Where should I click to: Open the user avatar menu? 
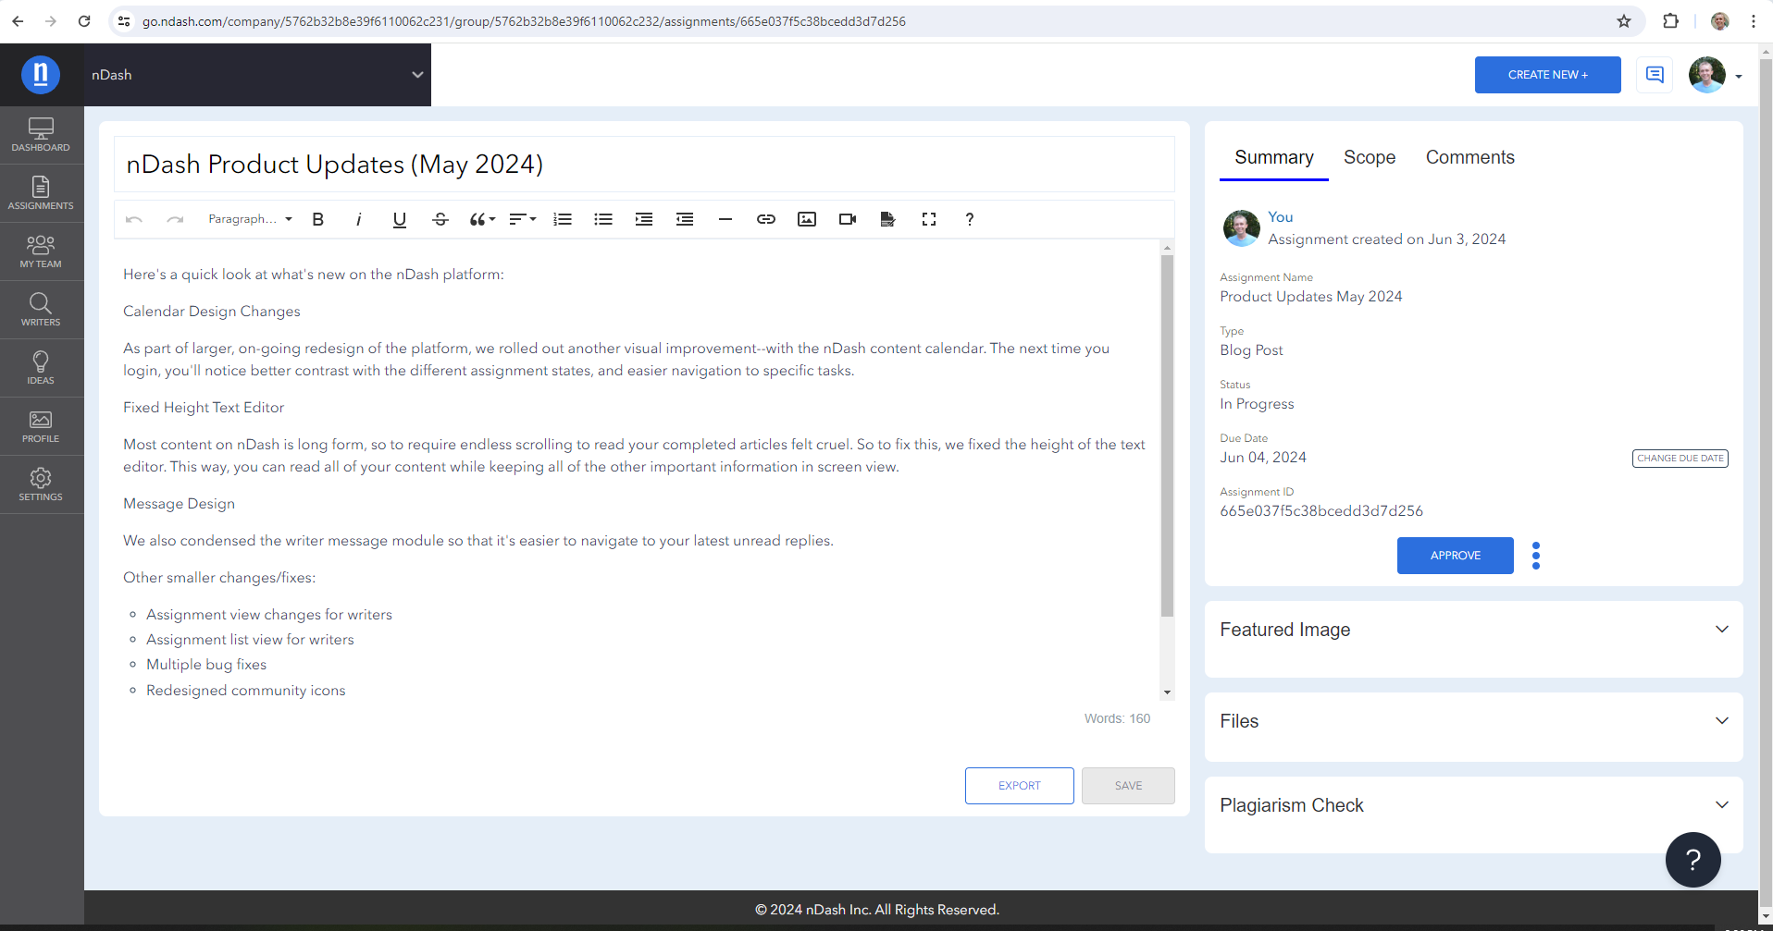click(1715, 75)
